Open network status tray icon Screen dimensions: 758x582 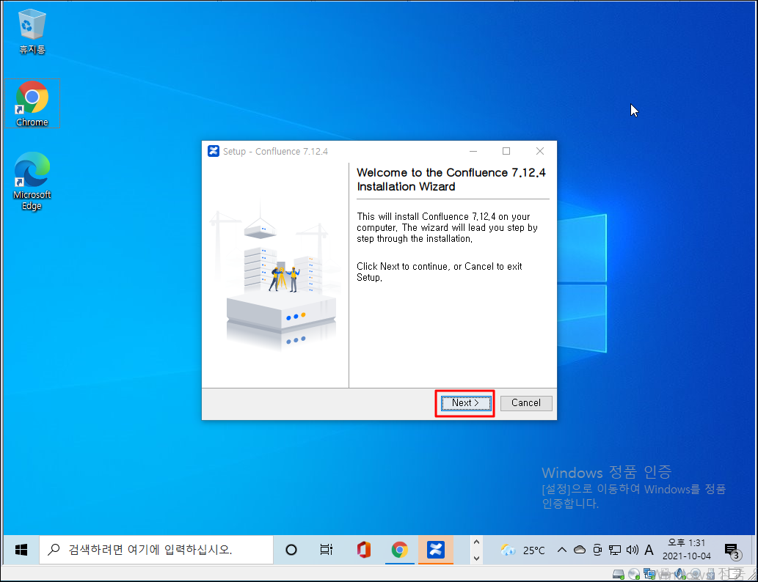pos(614,550)
